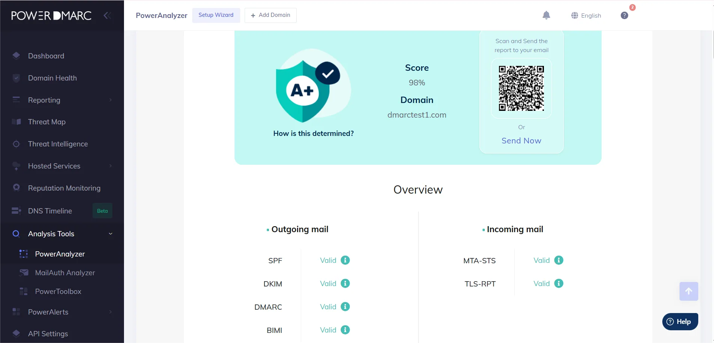Expand the Hosted Services submenu chevron
Screen dimensions: 714x343
(x=111, y=166)
